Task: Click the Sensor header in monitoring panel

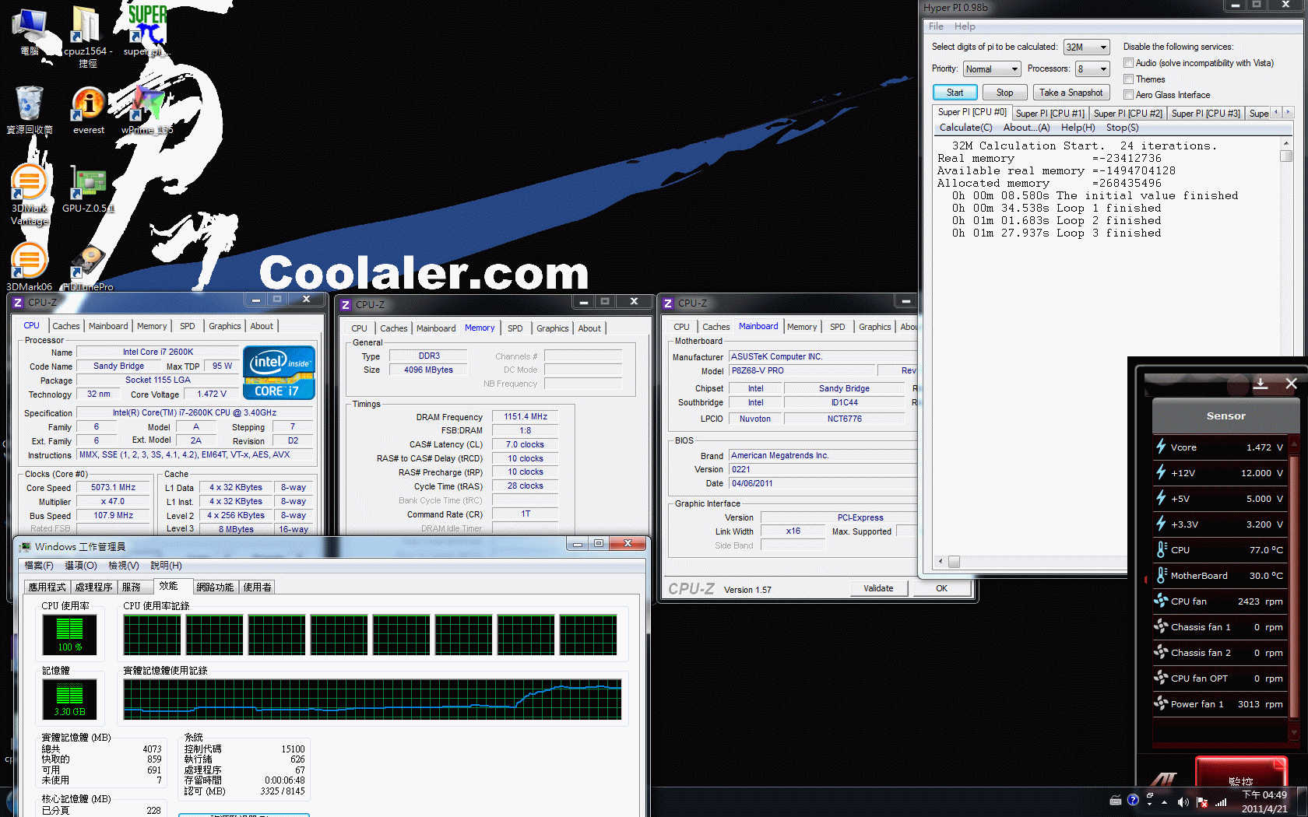Action: tap(1225, 416)
